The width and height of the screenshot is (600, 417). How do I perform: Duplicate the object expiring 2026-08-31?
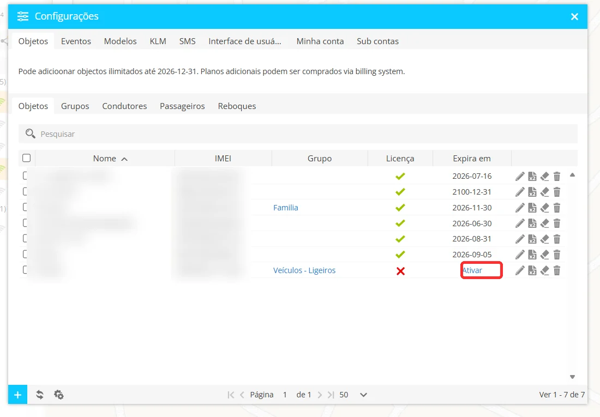tap(532, 239)
